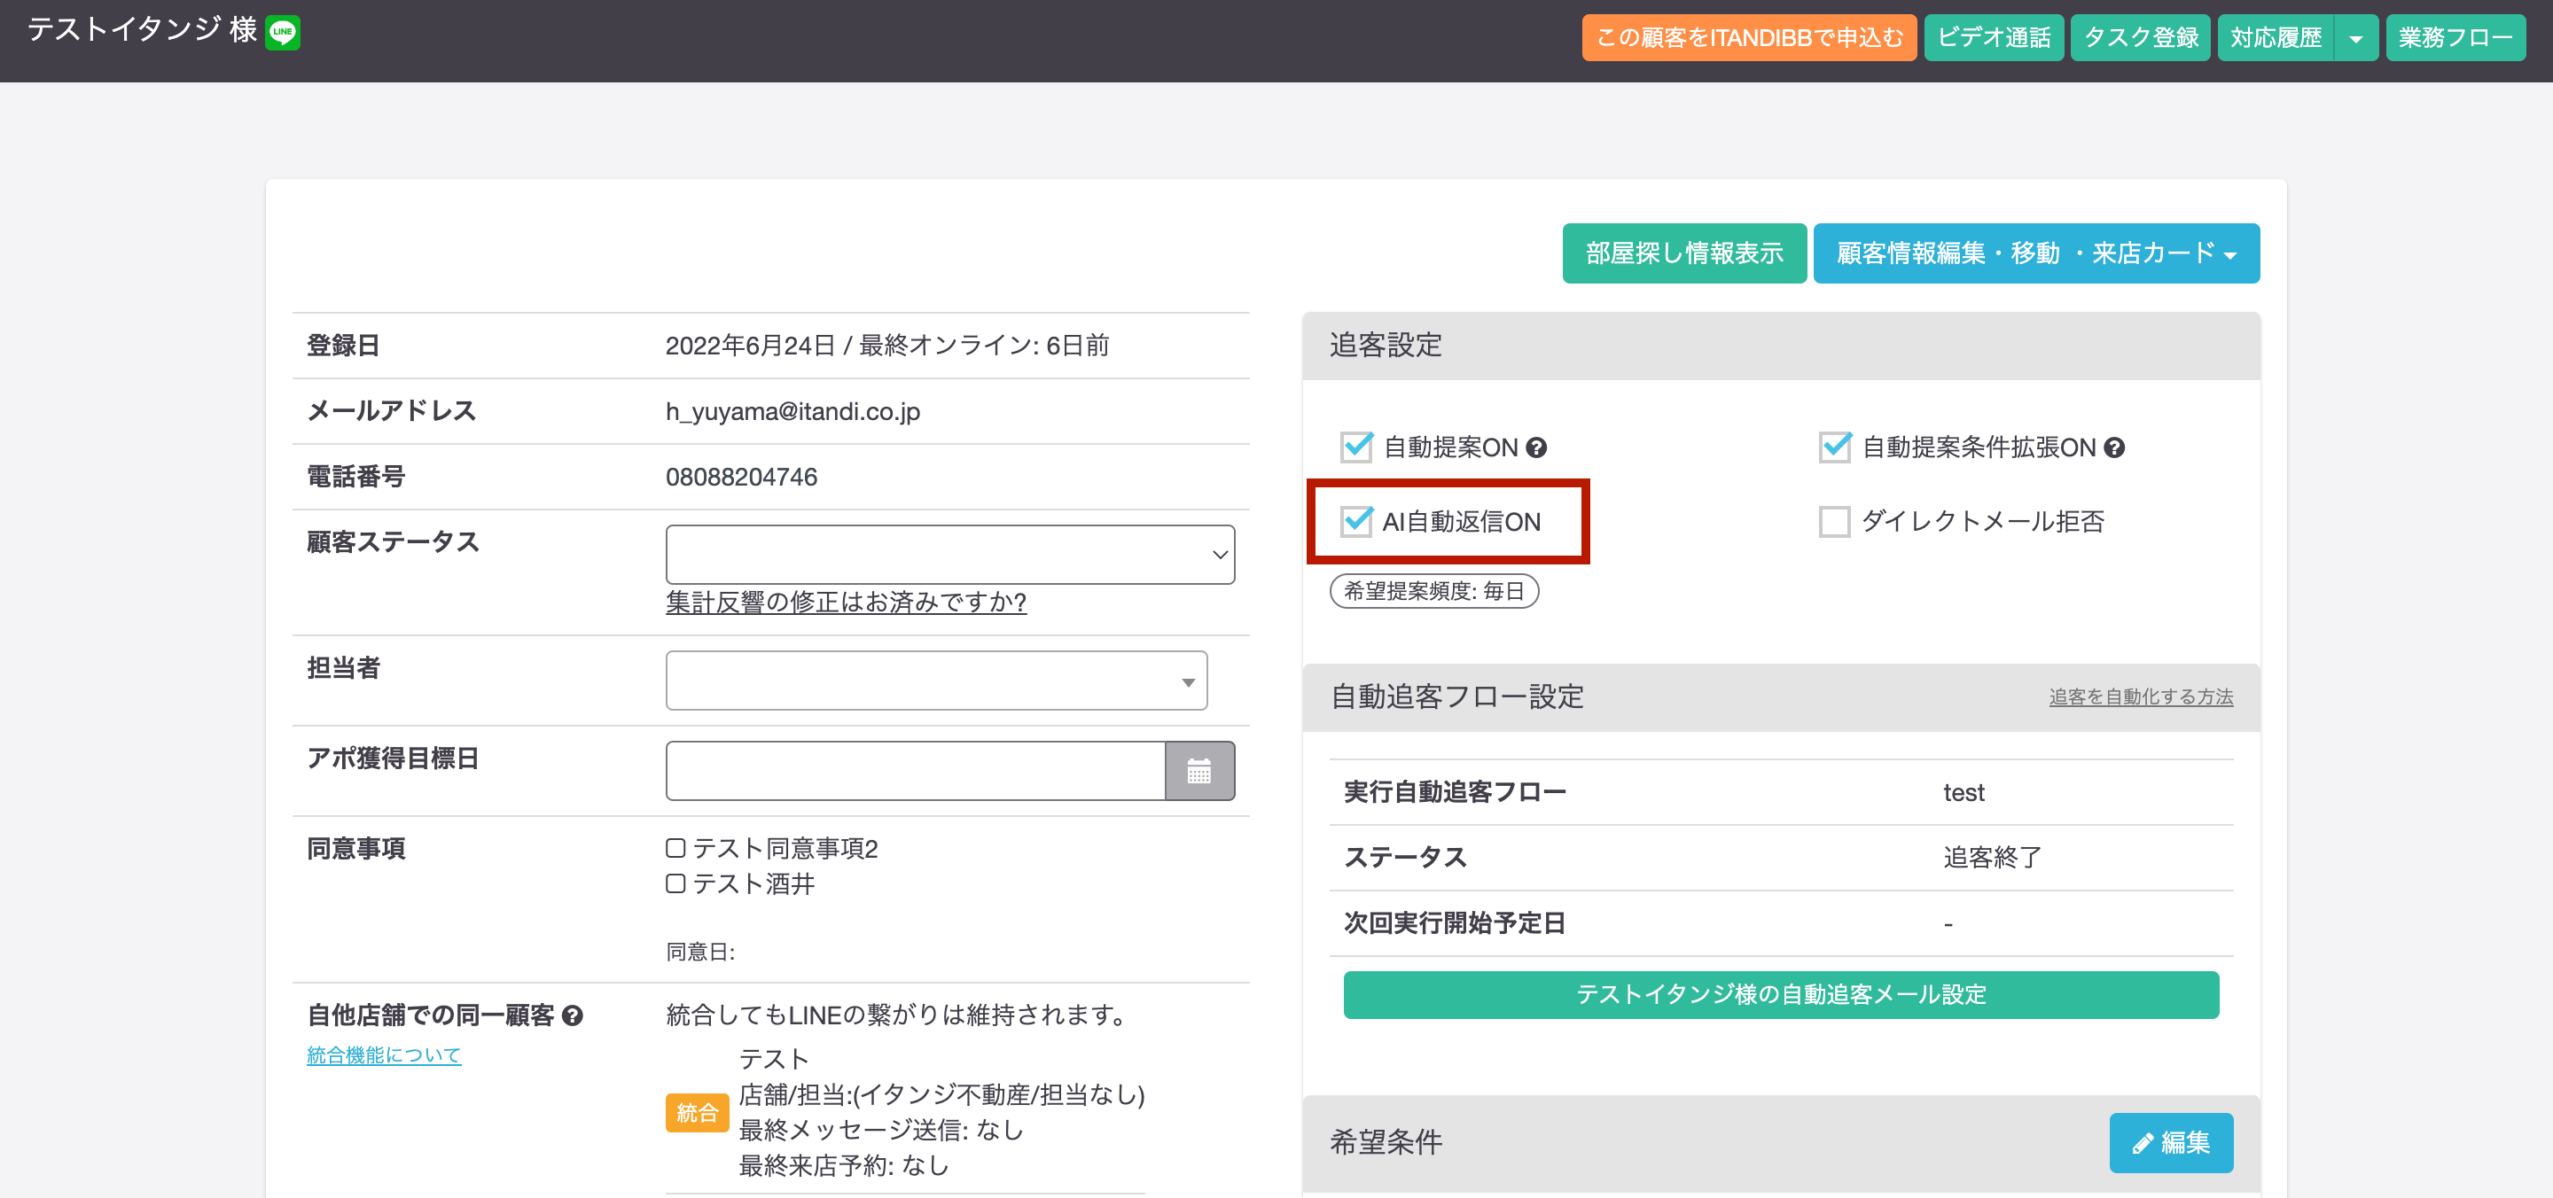Screen dimensions: 2553x1198
Task: Open the 担当者 dropdown
Action: click(935, 681)
